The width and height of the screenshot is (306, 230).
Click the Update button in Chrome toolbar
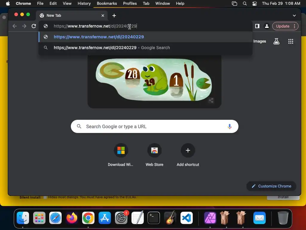tap(283, 26)
